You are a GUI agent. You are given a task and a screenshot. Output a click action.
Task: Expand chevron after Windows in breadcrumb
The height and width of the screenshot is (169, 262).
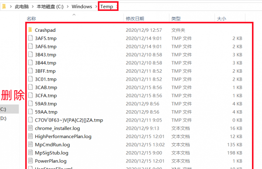click(96, 7)
